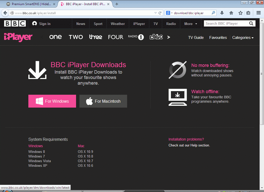The width and height of the screenshot is (264, 192).
Task: Click the Windows 8 requirement text
Action: coord(37,152)
